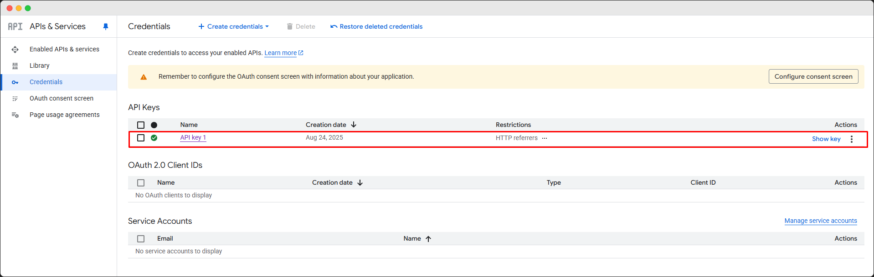874x277 pixels.
Task: Click the pin icon beside APIs & Services
Action: pyautogui.click(x=106, y=26)
